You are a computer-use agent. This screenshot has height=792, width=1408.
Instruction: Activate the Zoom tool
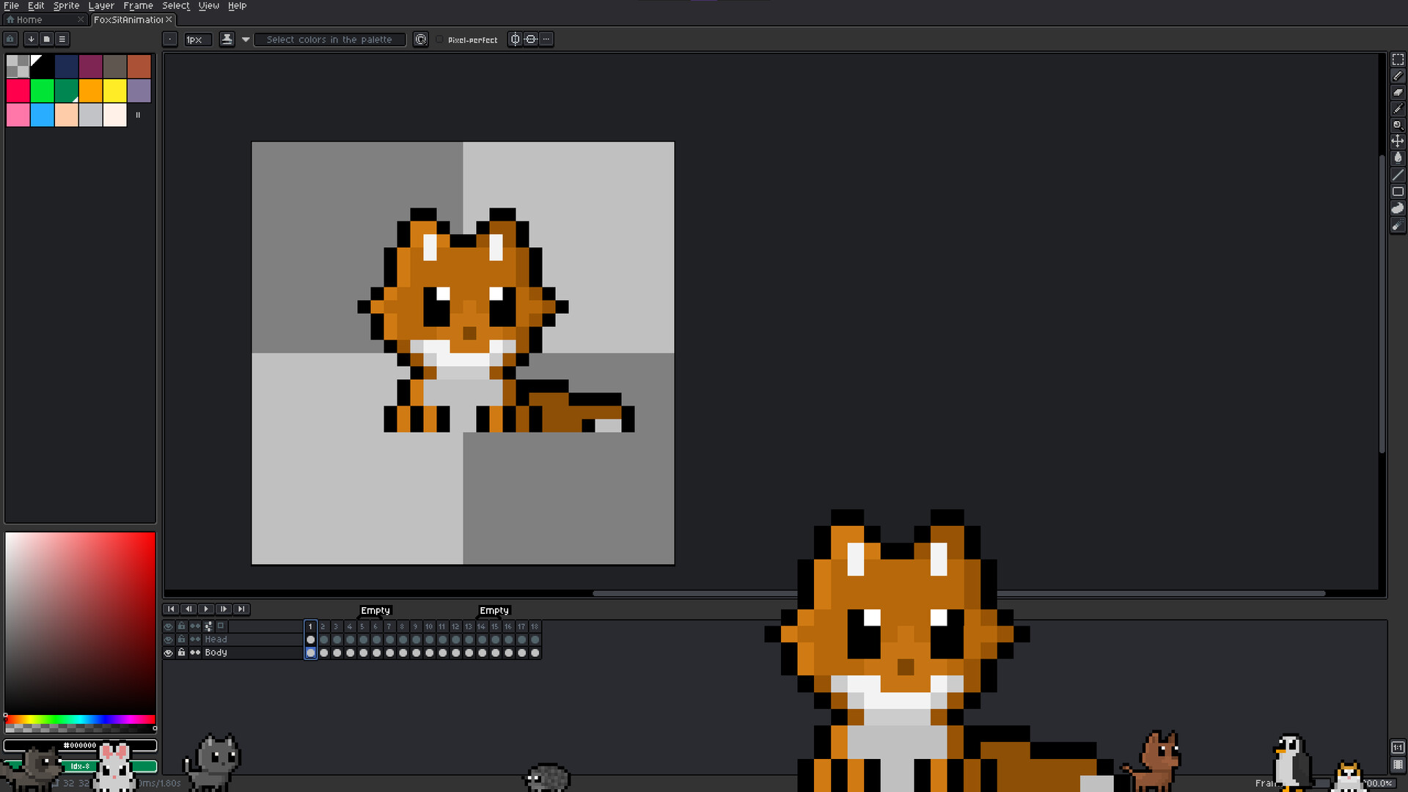pos(1397,125)
